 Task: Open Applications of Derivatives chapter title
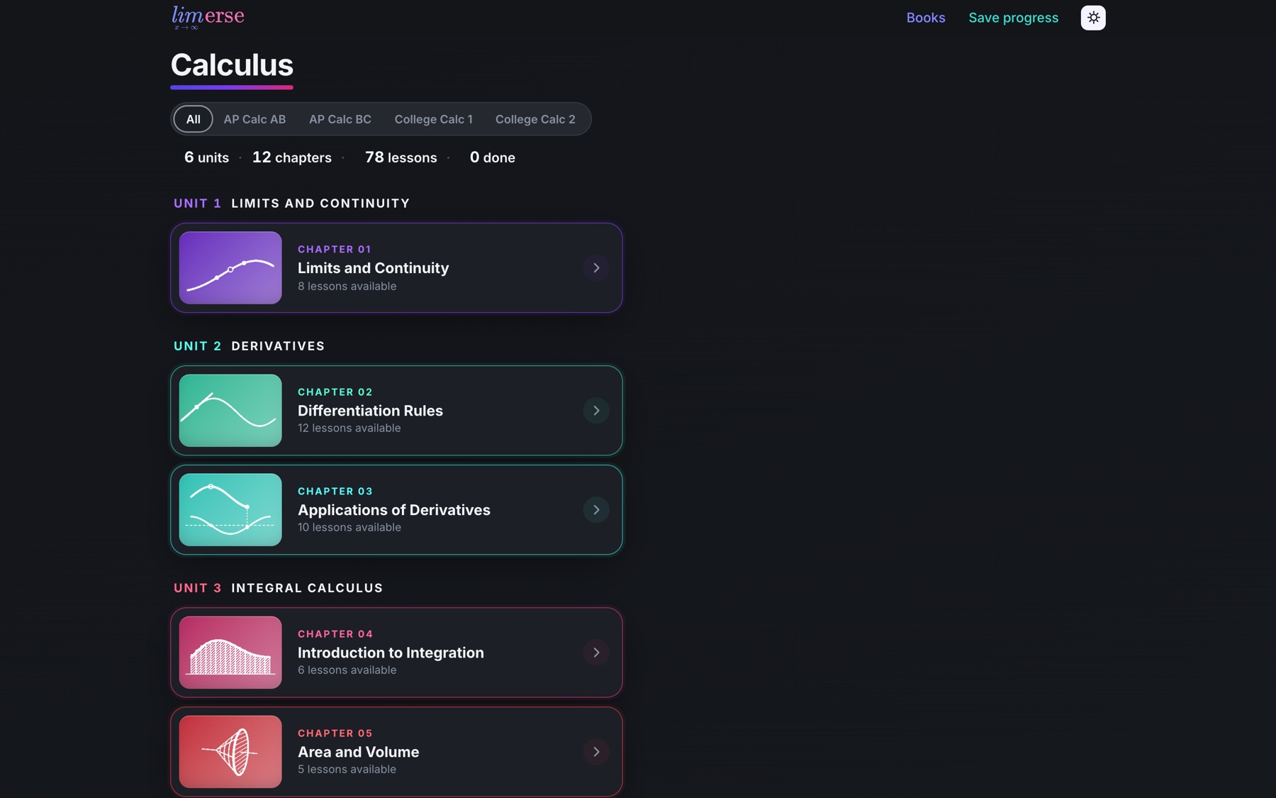[x=394, y=510]
